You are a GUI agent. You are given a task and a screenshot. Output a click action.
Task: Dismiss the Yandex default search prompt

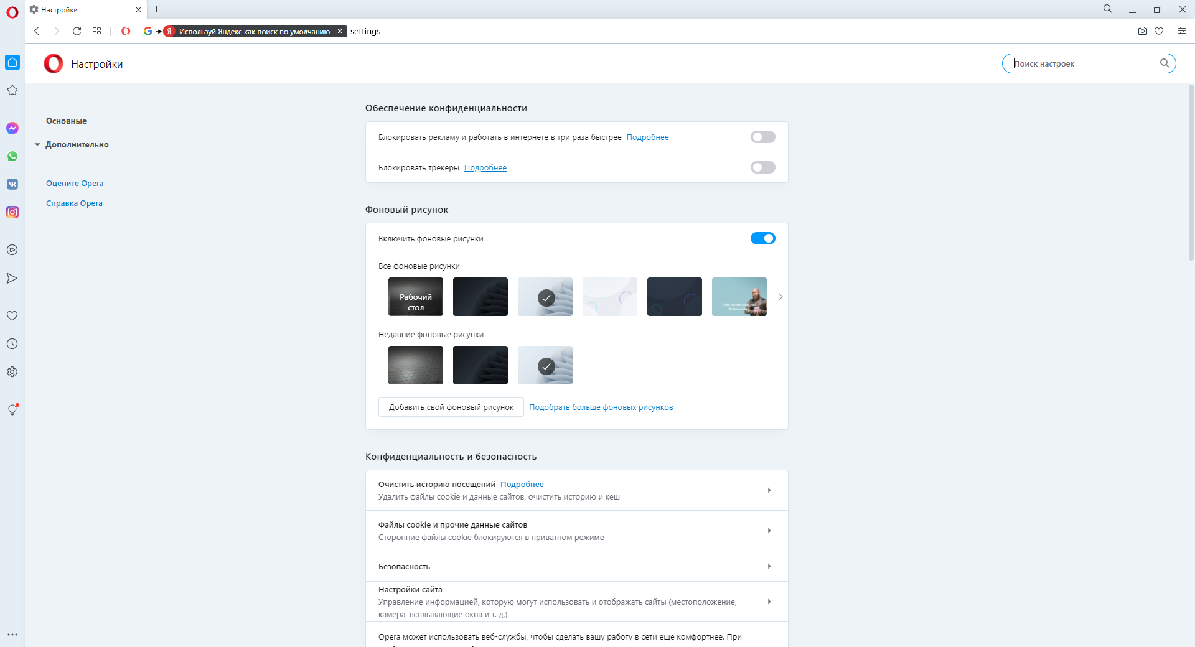pyautogui.click(x=340, y=31)
